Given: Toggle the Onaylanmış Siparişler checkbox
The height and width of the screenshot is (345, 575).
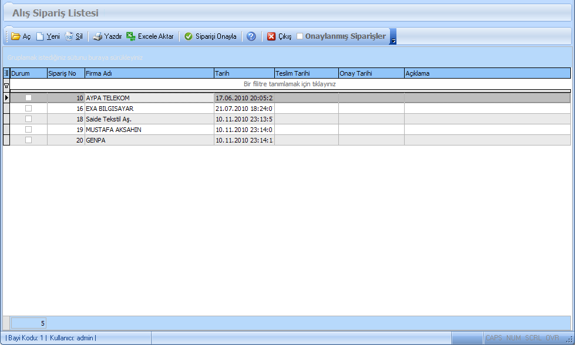Looking at the screenshot, I should click(300, 36).
